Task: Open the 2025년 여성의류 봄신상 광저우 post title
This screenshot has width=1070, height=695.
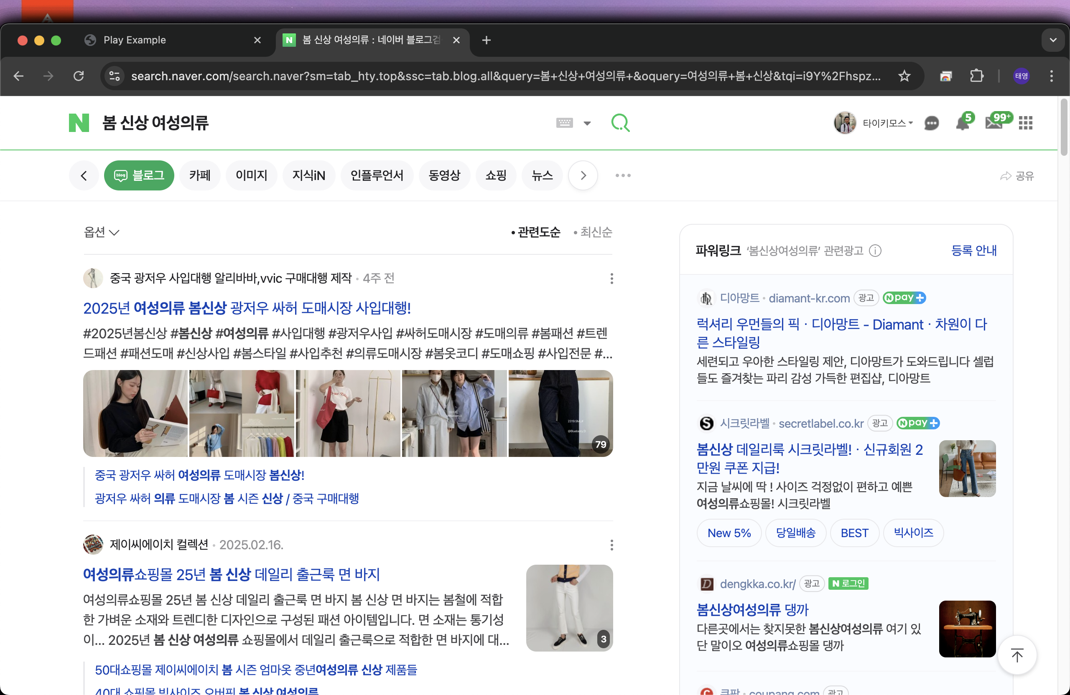Action: (247, 308)
